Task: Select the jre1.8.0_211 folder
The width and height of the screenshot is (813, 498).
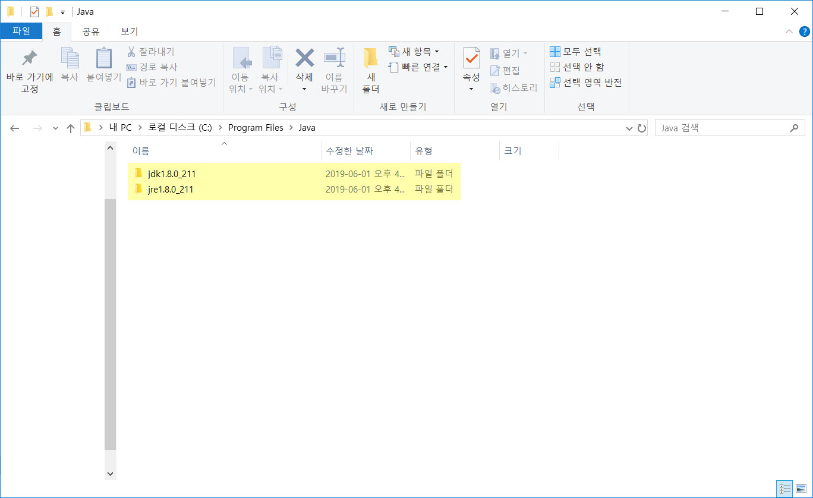Action: pos(171,190)
